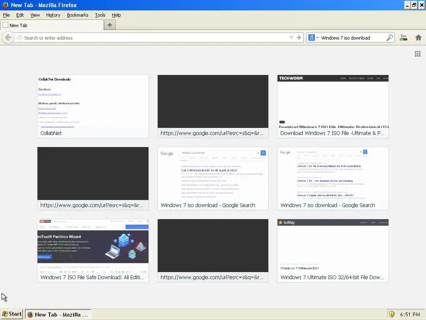Image resolution: width=426 pixels, height=320 pixels.
Task: Go to the Home page icon
Action: click(419, 37)
